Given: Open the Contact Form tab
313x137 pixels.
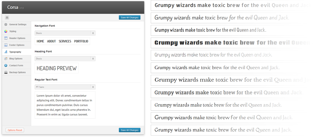Looking at the screenshot, I should pos(17,65).
